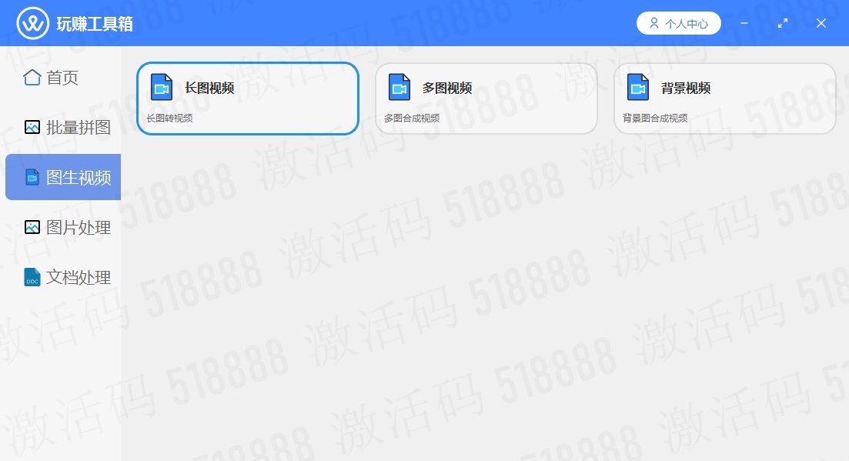The width and height of the screenshot is (849, 461).
Task: Click the 首页 home icon in sidebar
Action: click(x=32, y=78)
